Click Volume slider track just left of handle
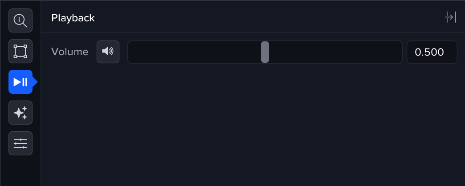The image size is (465, 186). click(x=254, y=52)
